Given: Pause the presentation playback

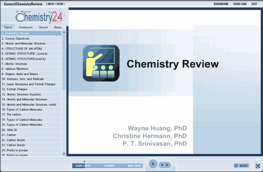Looking at the screenshot, I should click(x=153, y=164).
